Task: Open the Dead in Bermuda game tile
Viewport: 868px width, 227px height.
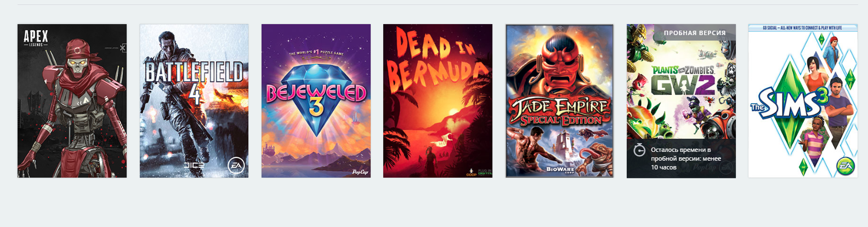Action: pyautogui.click(x=438, y=101)
